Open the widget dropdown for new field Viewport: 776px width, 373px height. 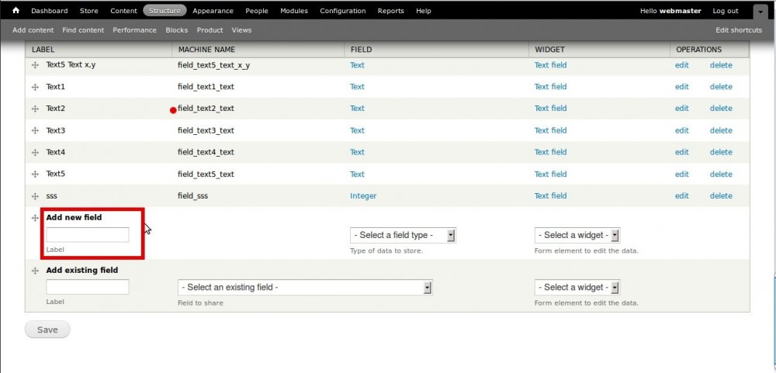coord(577,235)
